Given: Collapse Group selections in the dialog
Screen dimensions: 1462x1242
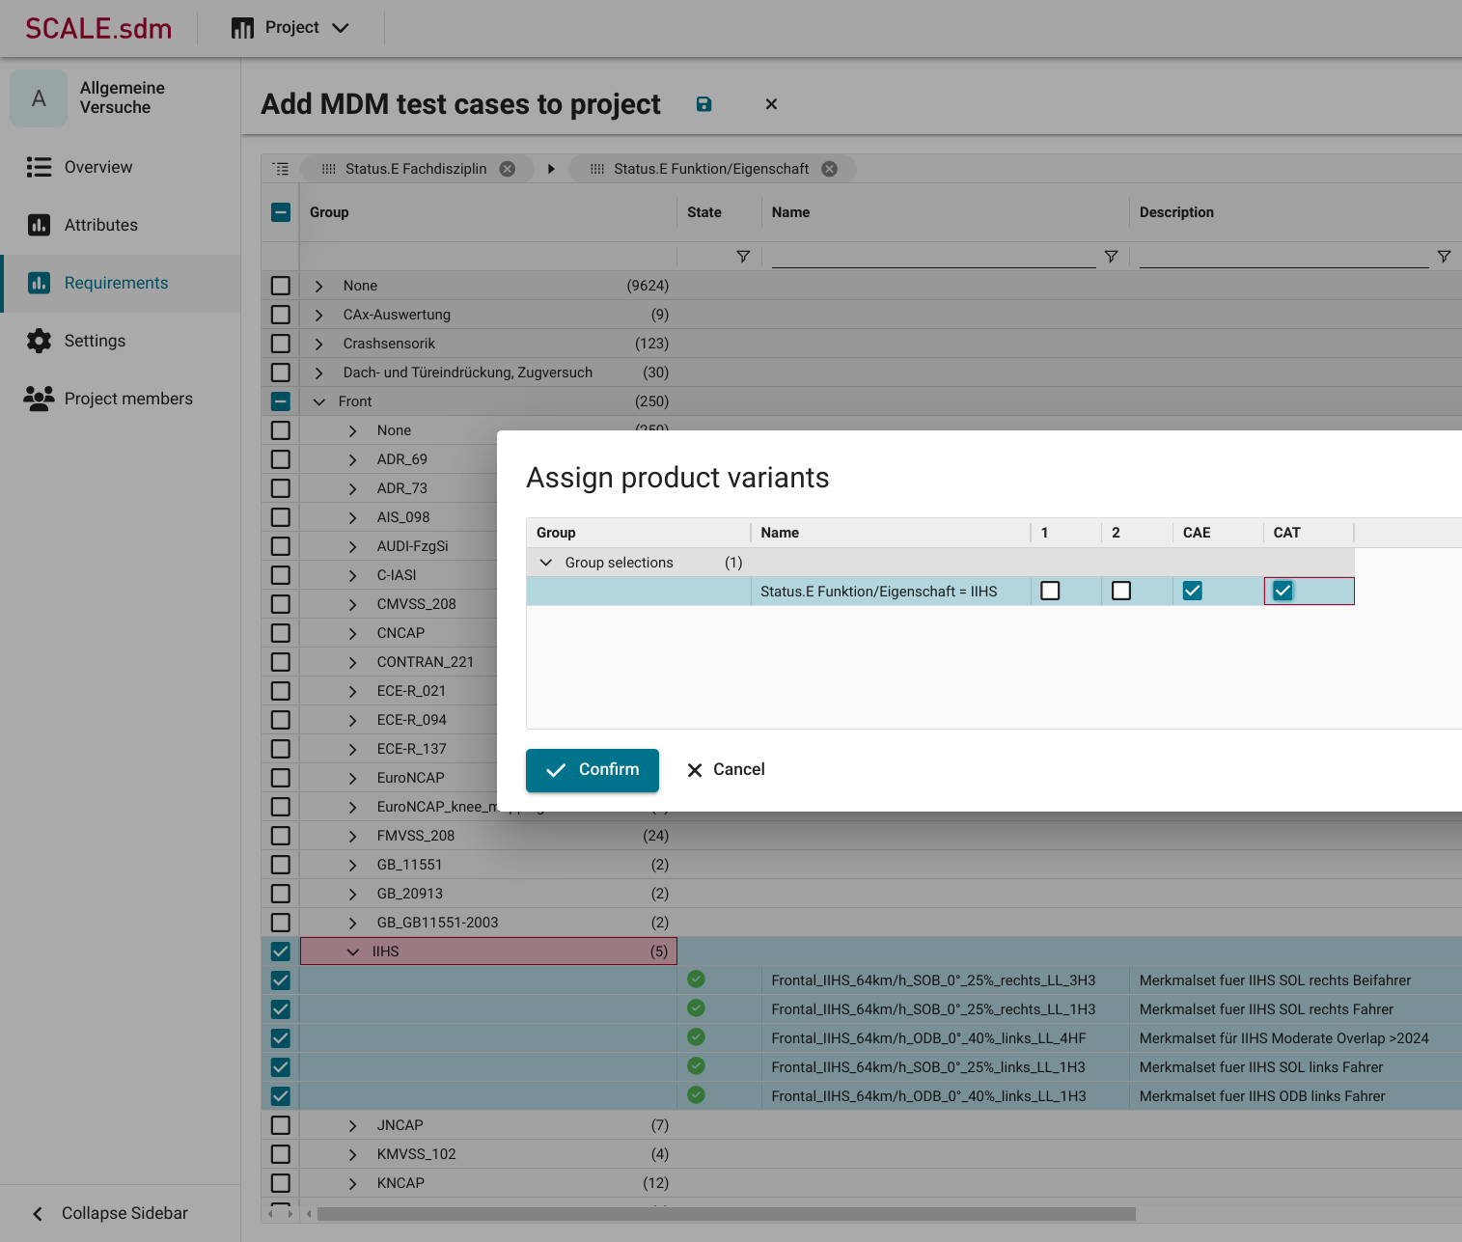Looking at the screenshot, I should click(x=546, y=563).
